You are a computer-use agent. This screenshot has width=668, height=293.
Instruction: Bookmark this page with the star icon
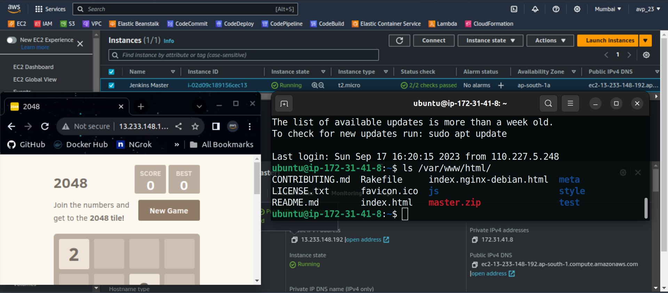(x=195, y=127)
